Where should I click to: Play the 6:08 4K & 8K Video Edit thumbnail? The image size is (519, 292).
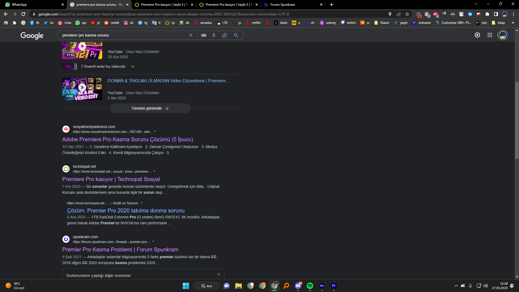click(82, 89)
